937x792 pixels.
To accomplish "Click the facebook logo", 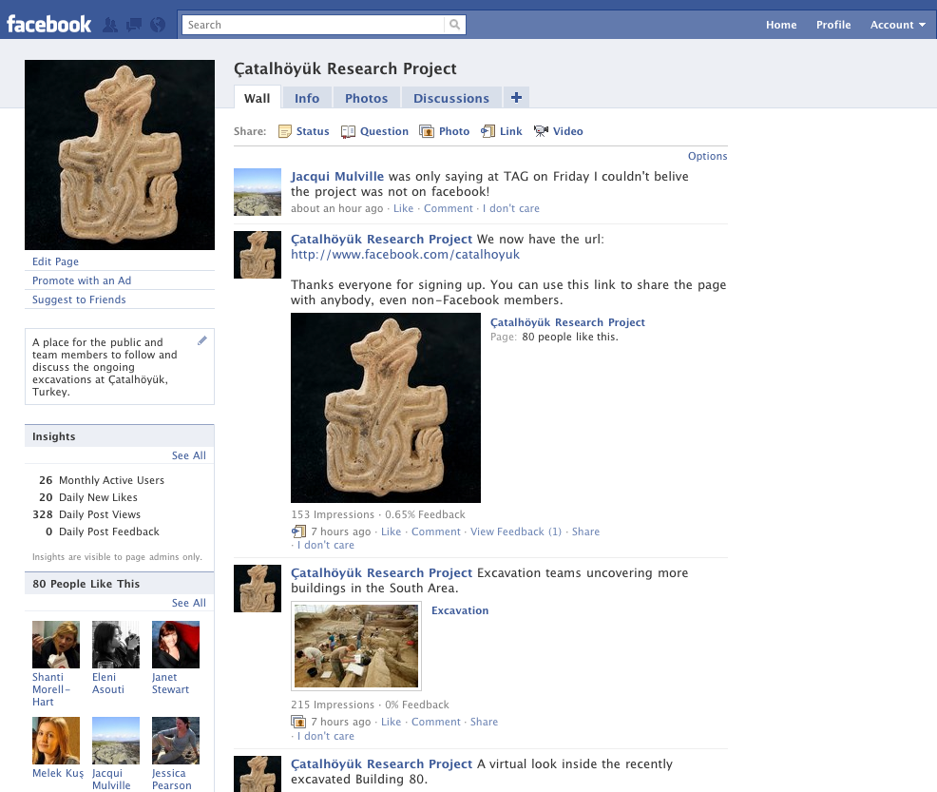I will (x=49, y=25).
